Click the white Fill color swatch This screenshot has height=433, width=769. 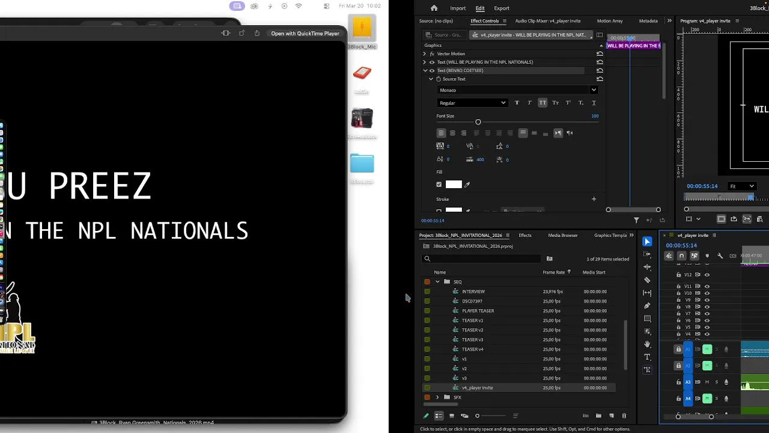[454, 185]
